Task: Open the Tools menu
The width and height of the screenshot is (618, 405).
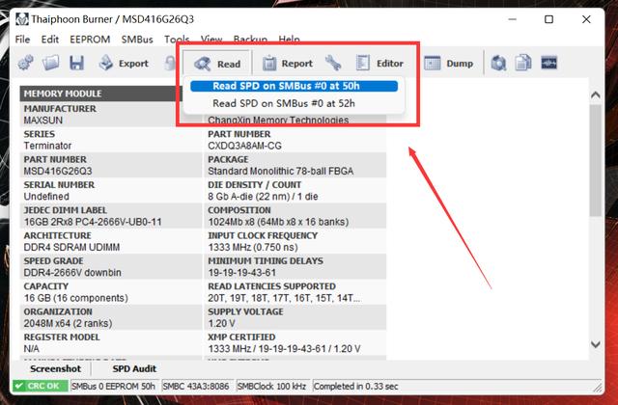Action: tap(177, 40)
